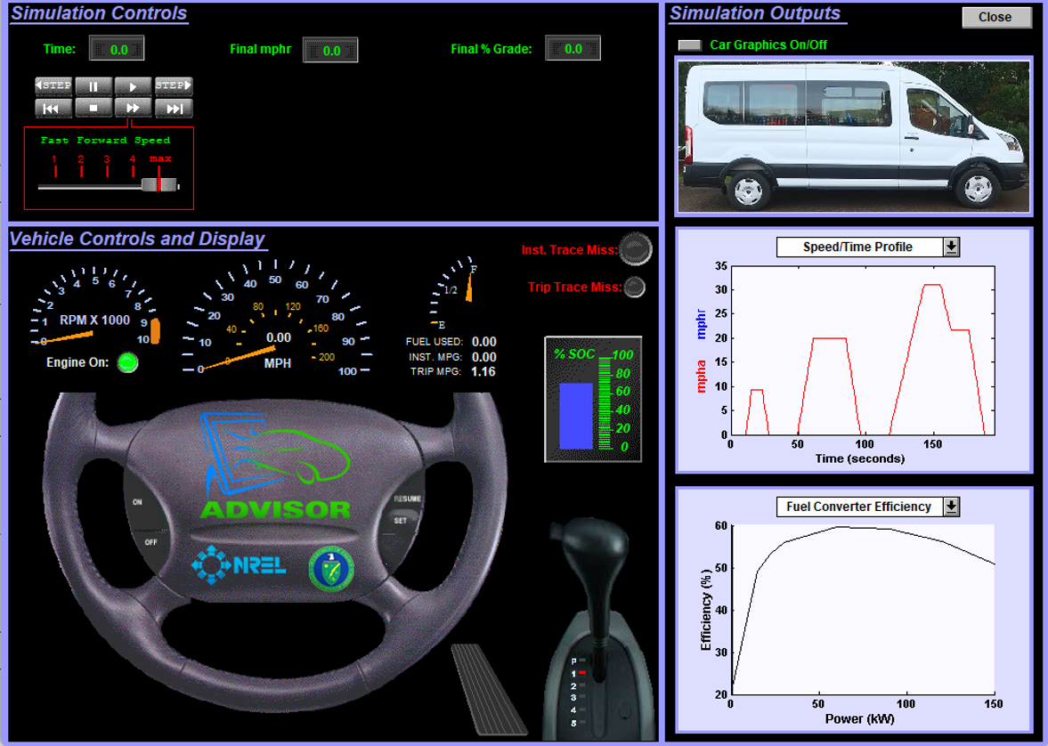Image resolution: width=1048 pixels, height=746 pixels.
Task: Click the van vehicle image
Action: click(x=853, y=135)
